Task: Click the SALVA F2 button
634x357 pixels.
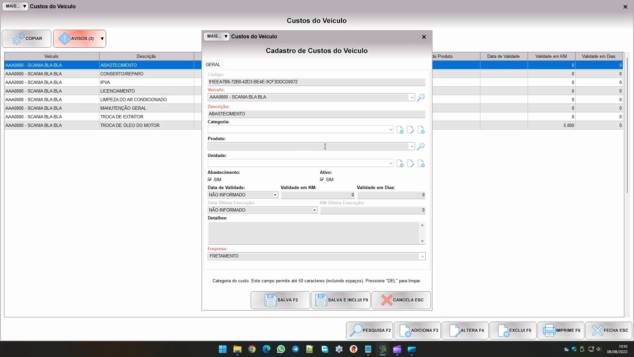Action: [x=280, y=300]
